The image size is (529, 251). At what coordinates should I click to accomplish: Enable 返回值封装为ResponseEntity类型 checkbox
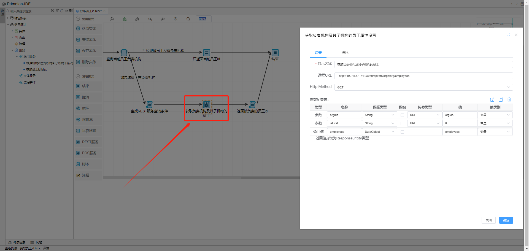(x=312, y=138)
